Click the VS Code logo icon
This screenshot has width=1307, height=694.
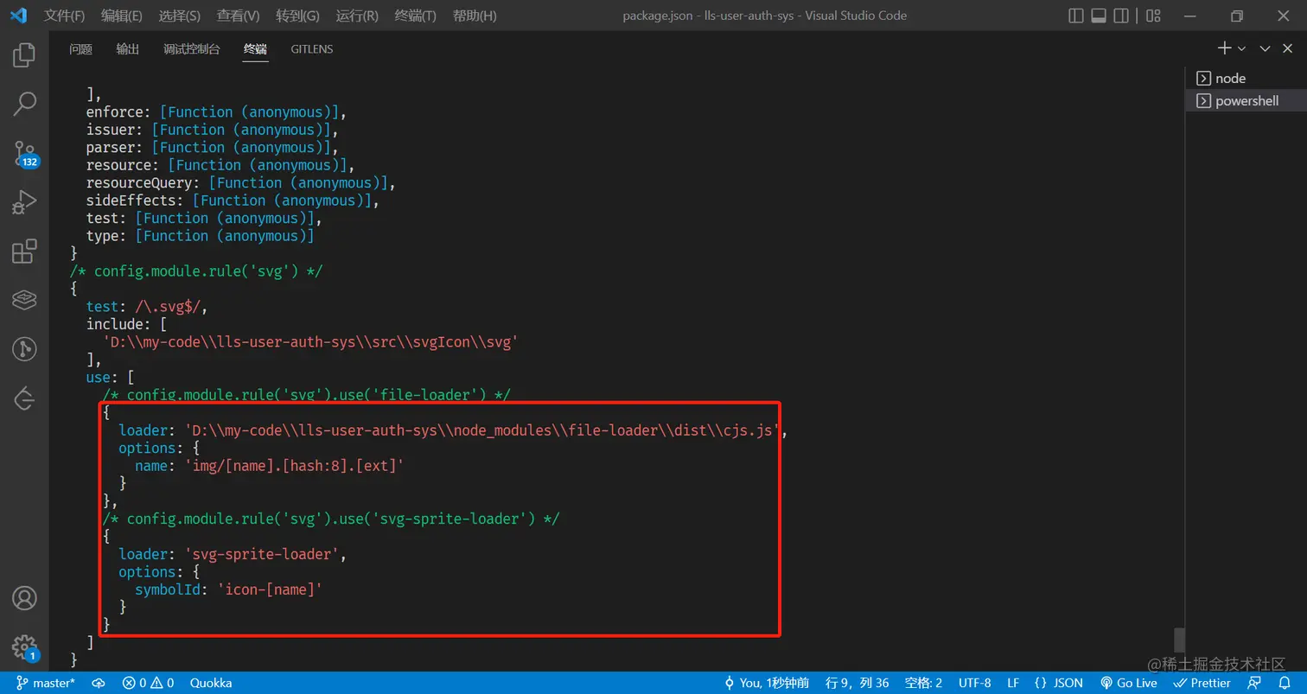coord(18,16)
